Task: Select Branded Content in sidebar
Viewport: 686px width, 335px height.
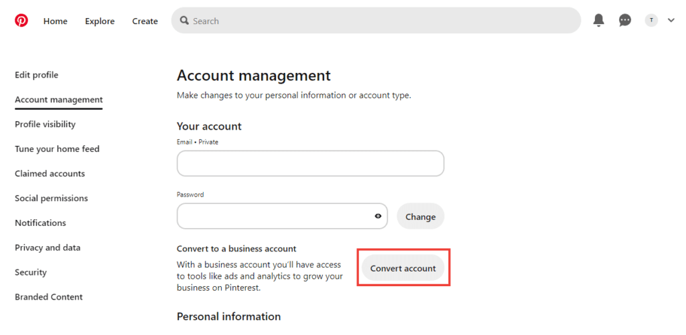Action: coord(49,297)
